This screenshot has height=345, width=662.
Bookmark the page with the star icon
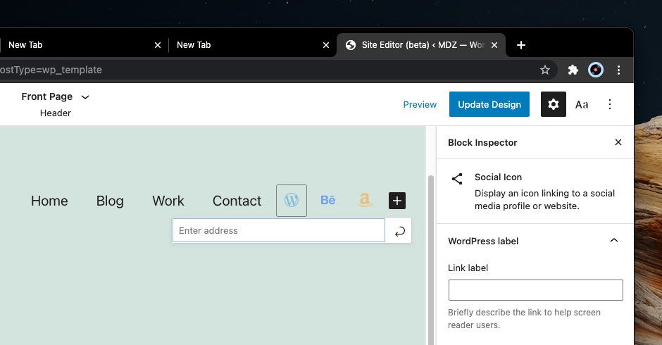544,70
